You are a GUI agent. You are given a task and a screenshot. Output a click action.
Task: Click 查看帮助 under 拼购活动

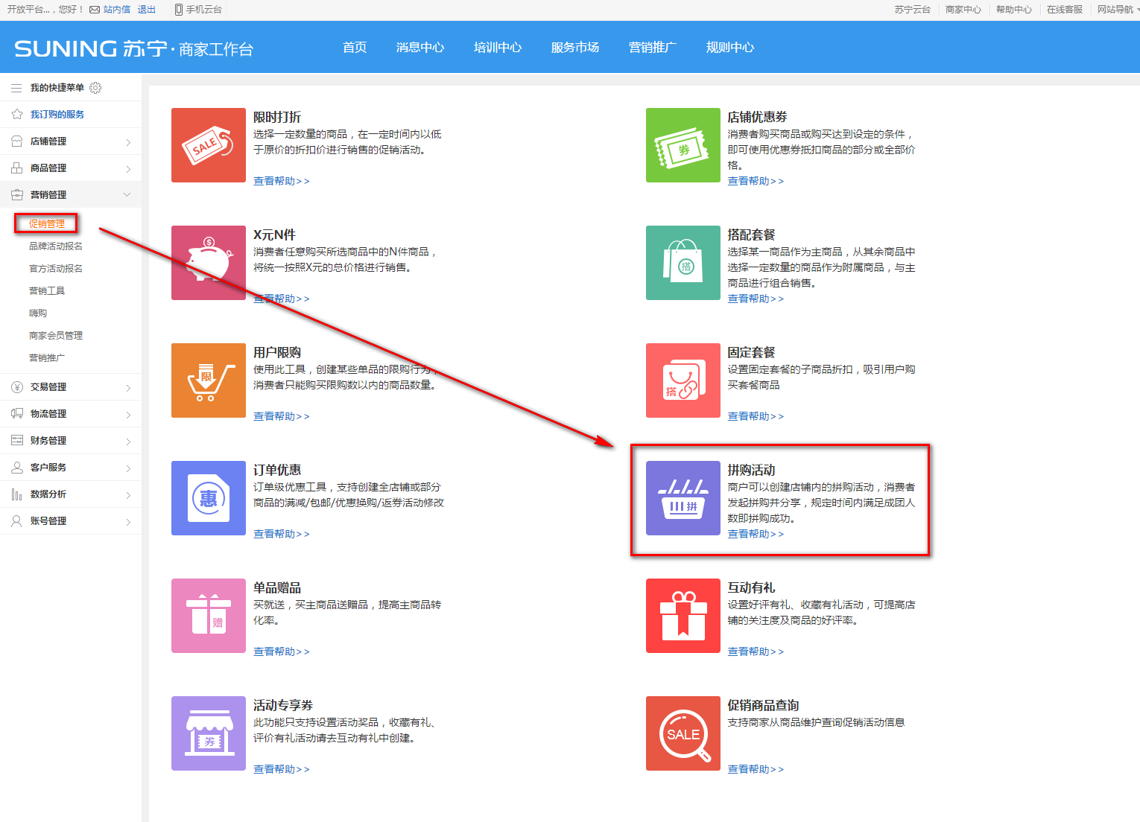point(756,534)
